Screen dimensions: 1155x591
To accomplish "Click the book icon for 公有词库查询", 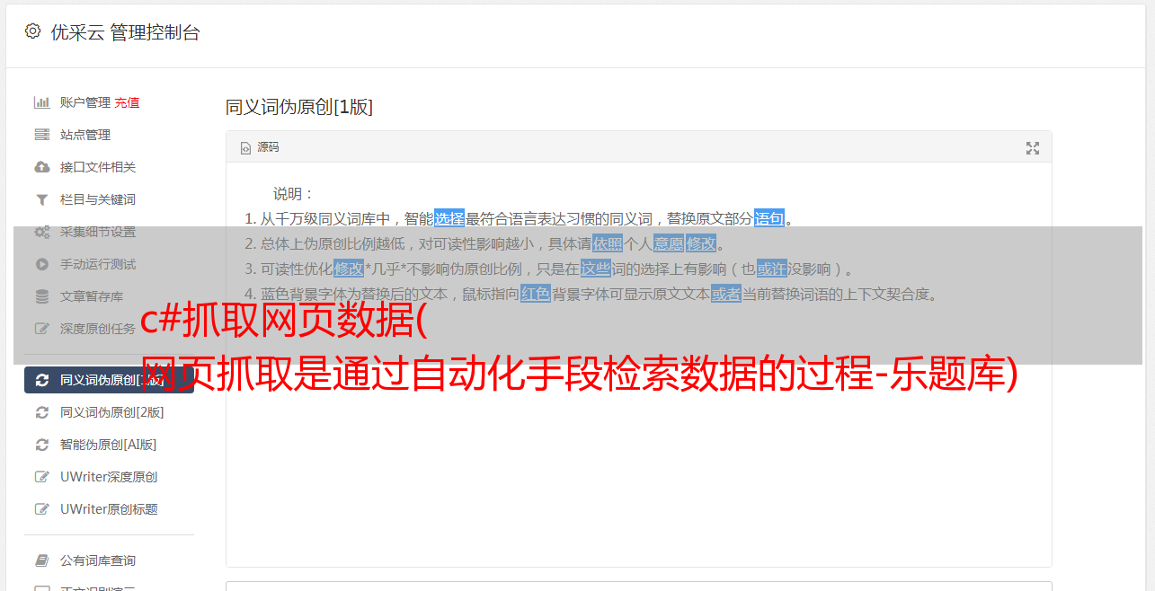I will point(41,560).
